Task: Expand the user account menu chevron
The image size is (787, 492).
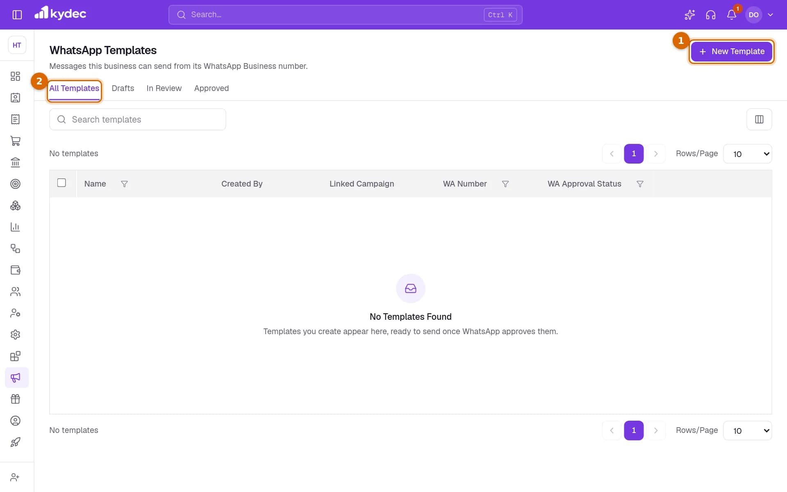Action: tap(770, 15)
